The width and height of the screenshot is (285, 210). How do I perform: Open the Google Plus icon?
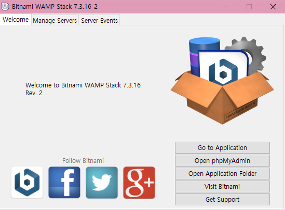(139, 183)
